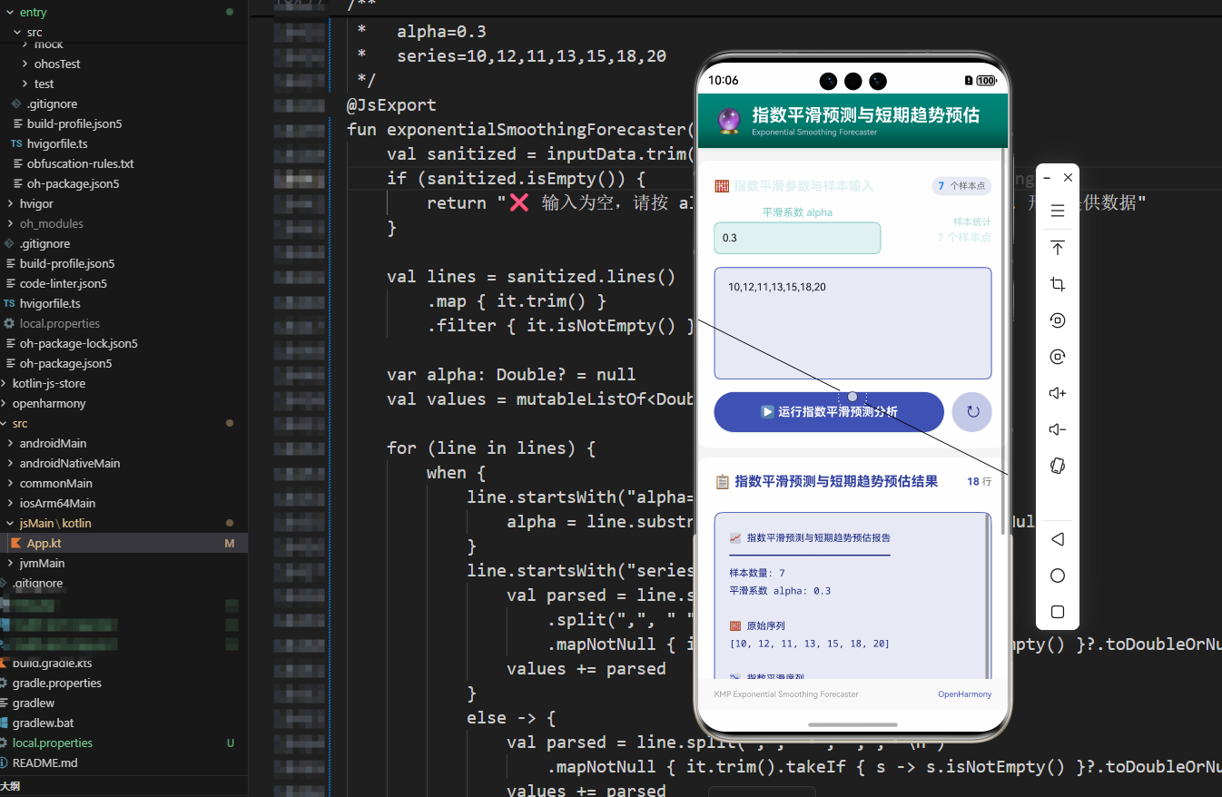
Task: Click the @JsExport annotation in code
Action: (391, 104)
